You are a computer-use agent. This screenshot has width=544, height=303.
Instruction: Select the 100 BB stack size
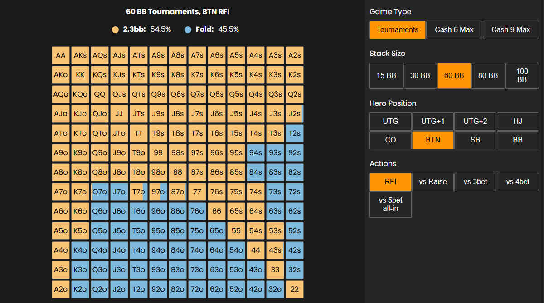[x=522, y=75]
